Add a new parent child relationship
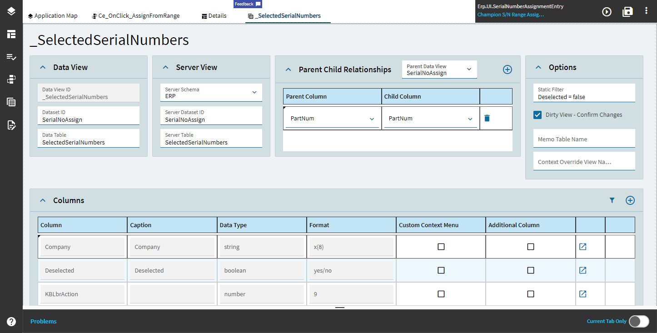The width and height of the screenshot is (657, 333). (507, 70)
